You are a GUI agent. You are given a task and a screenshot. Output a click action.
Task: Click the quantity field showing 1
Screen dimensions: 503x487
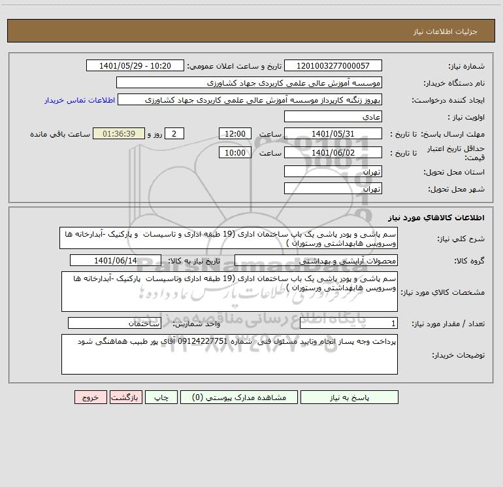coord(349,324)
